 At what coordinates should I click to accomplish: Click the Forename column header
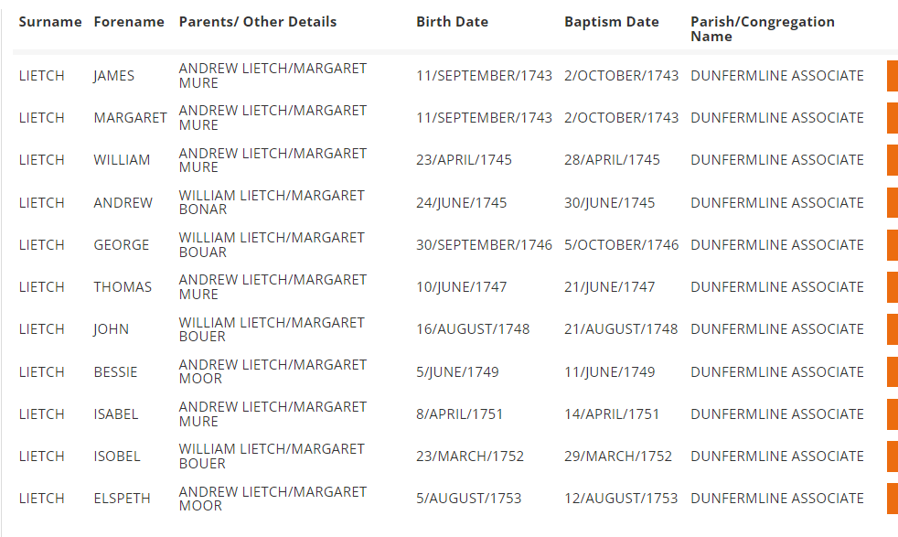[129, 22]
